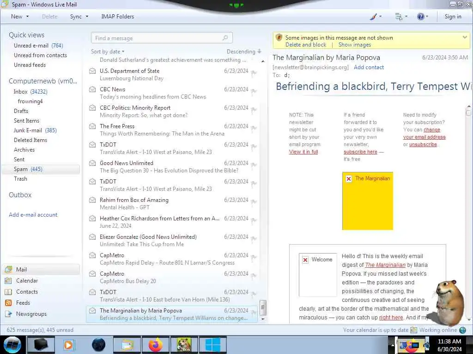Click the message list scrollbar thumb
473x354 pixels.
tap(263, 307)
